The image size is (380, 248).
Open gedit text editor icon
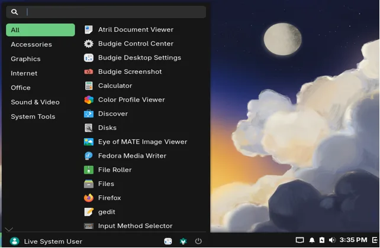click(x=88, y=212)
